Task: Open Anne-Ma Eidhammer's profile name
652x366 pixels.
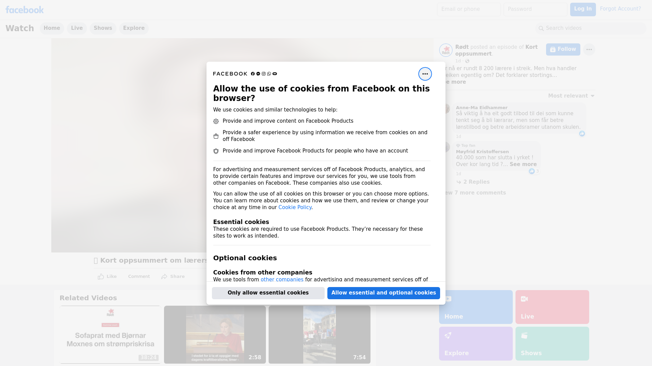Action: coord(482,108)
